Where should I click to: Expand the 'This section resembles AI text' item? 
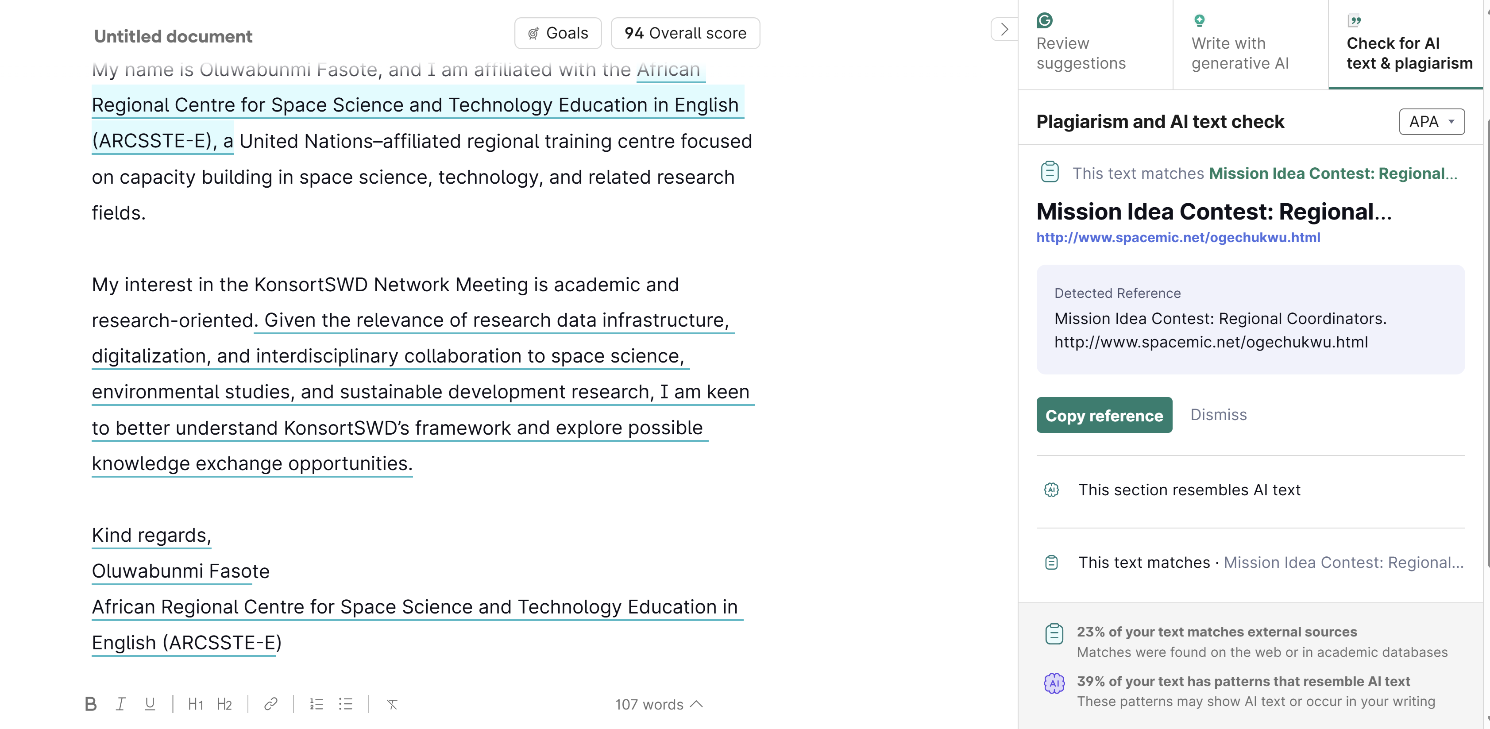(x=1189, y=490)
